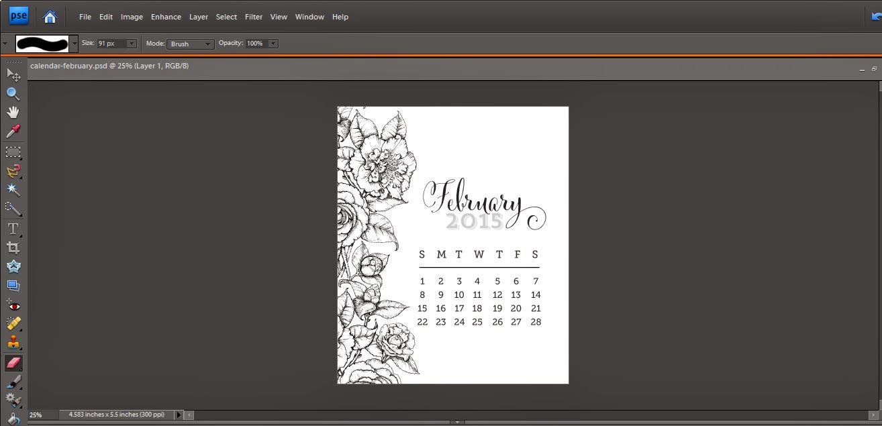Open the Help menu
The height and width of the screenshot is (426, 882).
point(340,17)
